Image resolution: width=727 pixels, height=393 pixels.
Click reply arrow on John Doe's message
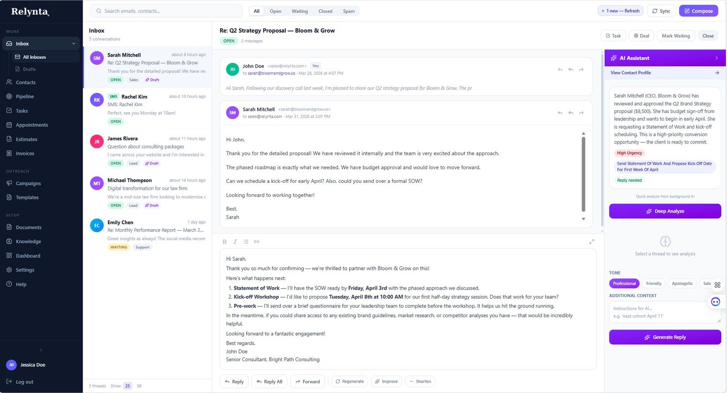point(560,69)
